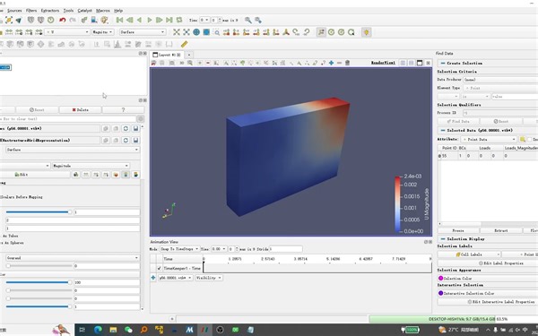Open Microsoft Edge from the taskbar
538x336 pixels.
tap(98, 330)
